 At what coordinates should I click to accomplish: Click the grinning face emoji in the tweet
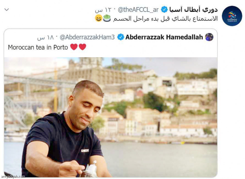[99, 18]
